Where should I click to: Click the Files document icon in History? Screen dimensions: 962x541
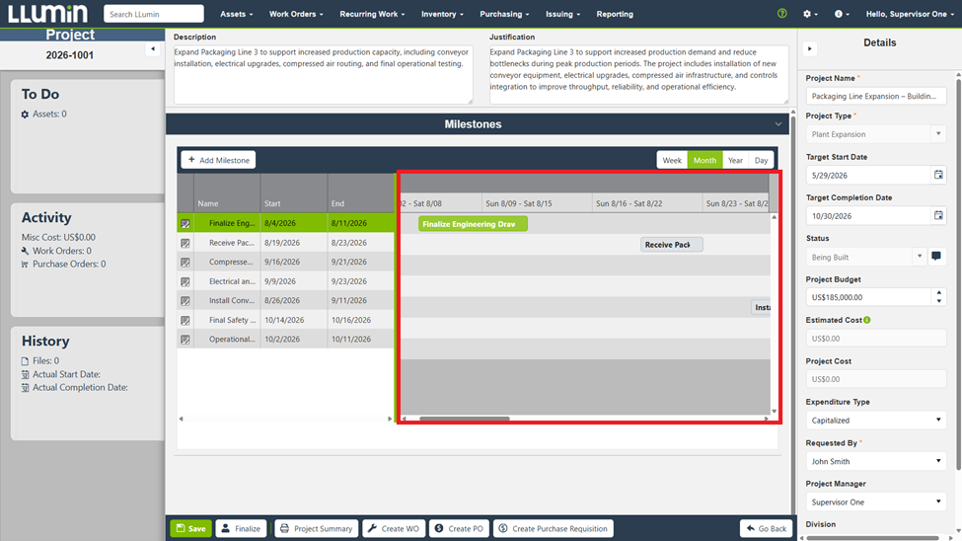25,361
